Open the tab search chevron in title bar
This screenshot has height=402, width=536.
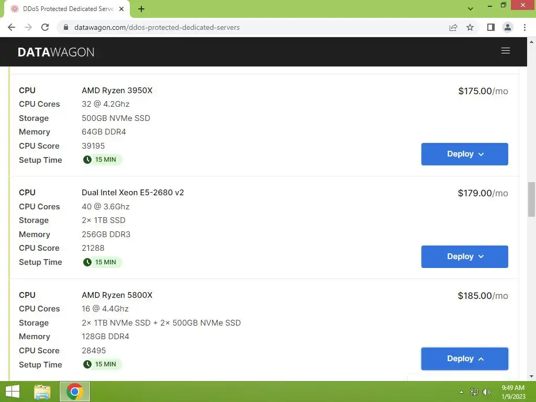pos(471,9)
